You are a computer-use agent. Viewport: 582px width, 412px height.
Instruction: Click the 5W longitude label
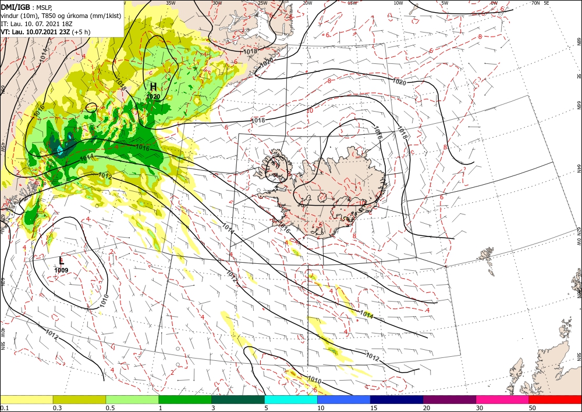[445, 3]
